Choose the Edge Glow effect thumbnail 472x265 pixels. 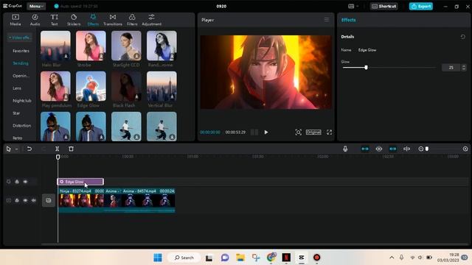pyautogui.click(x=91, y=86)
